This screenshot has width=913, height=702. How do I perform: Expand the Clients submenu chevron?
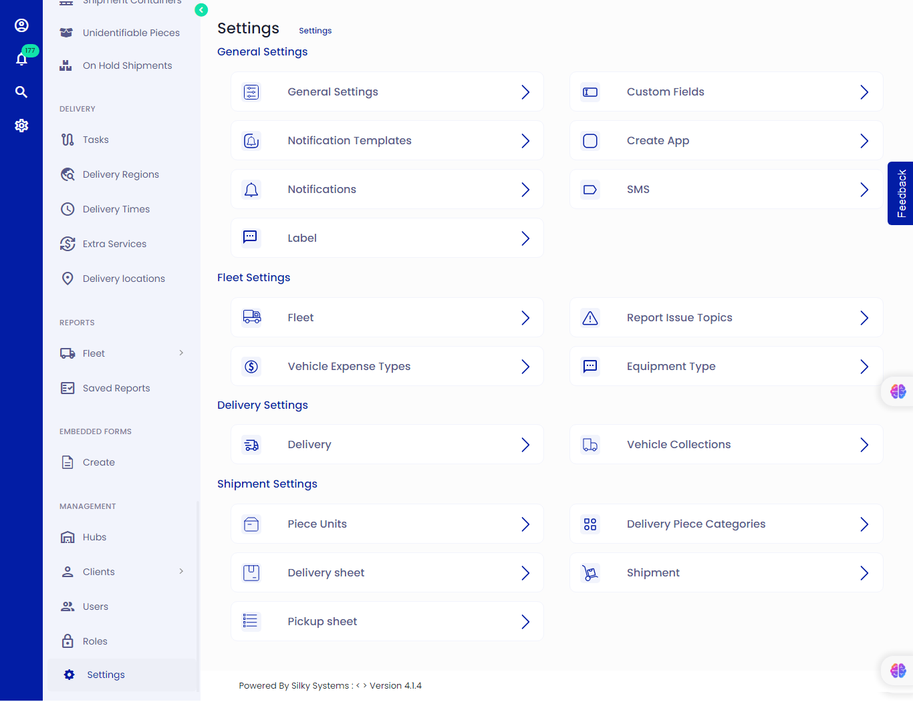(181, 571)
